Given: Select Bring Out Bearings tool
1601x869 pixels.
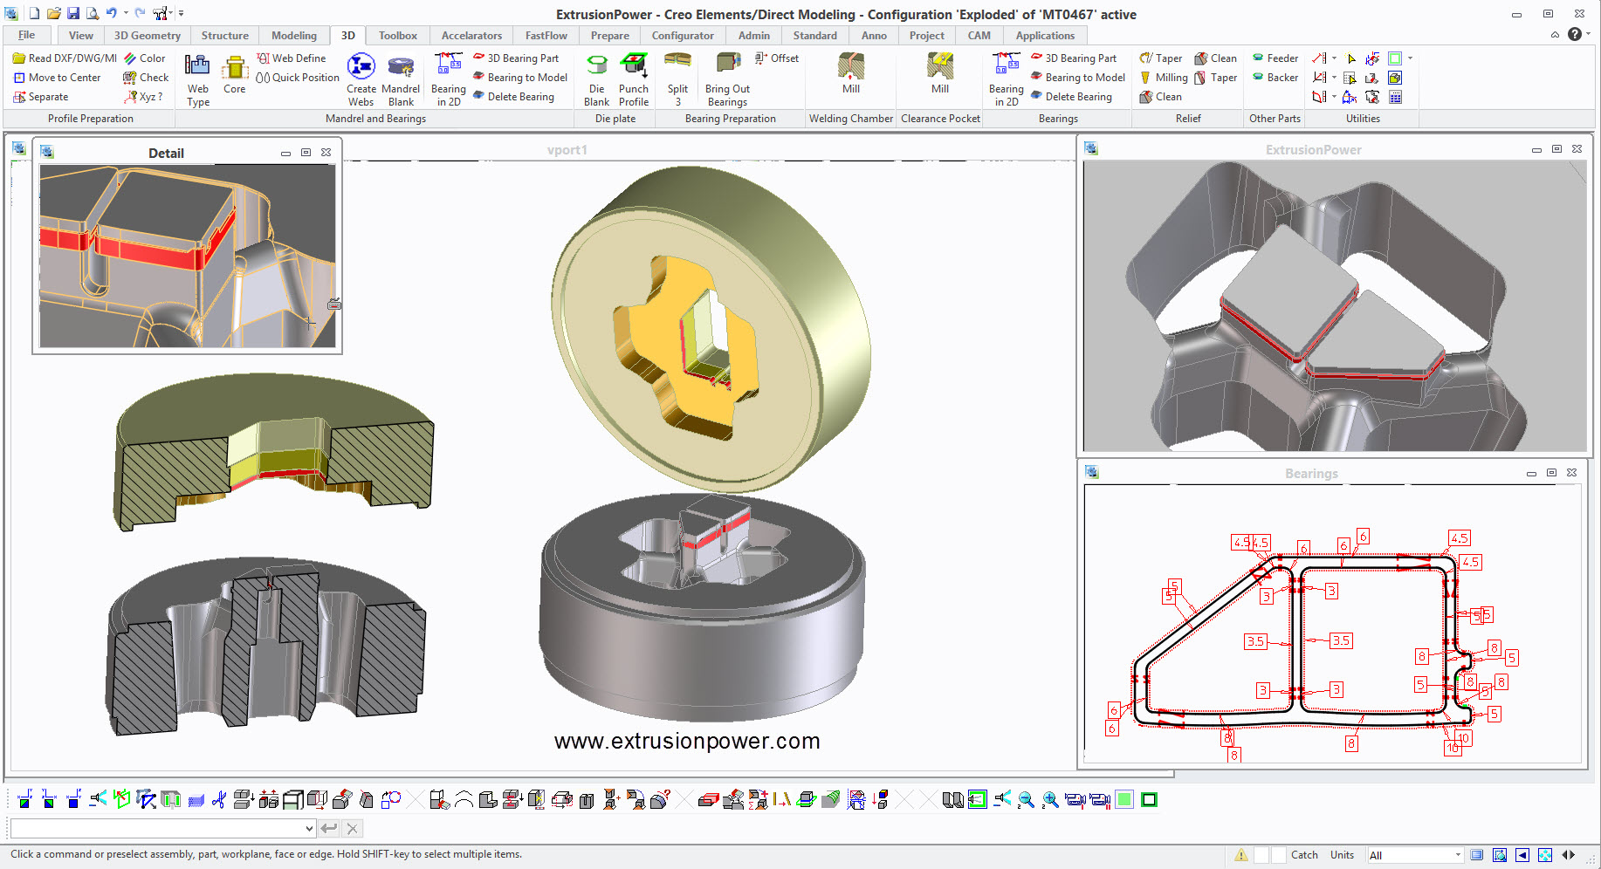Looking at the screenshot, I should click(x=728, y=79).
